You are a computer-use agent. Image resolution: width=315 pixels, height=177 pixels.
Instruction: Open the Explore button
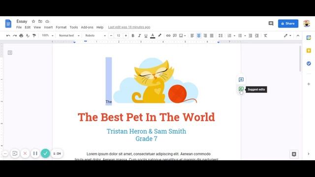294,154
